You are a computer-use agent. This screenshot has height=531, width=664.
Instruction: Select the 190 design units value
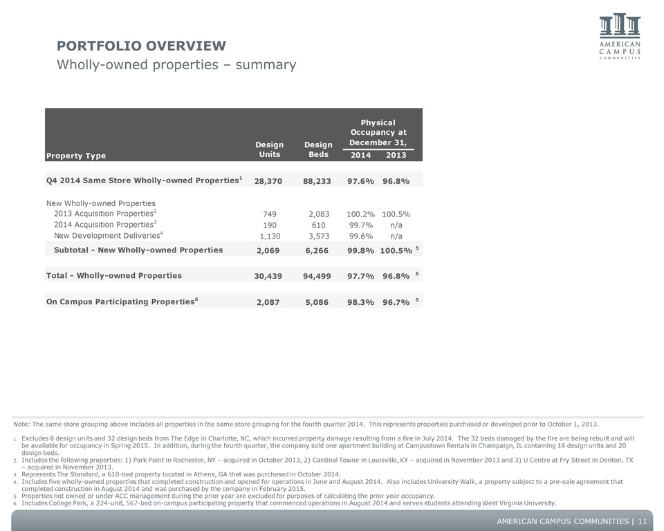(x=270, y=225)
